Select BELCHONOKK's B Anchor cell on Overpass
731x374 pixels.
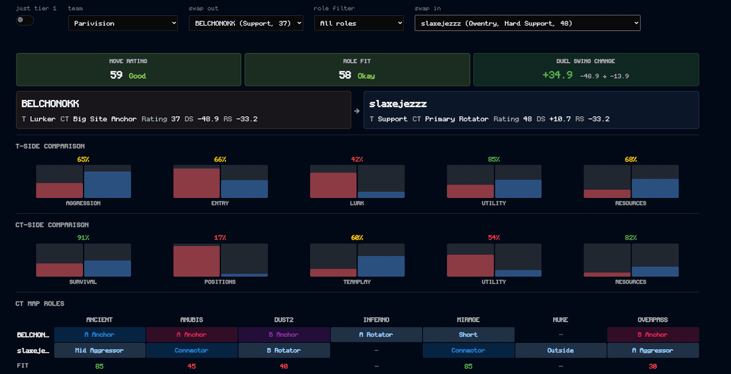pos(653,334)
